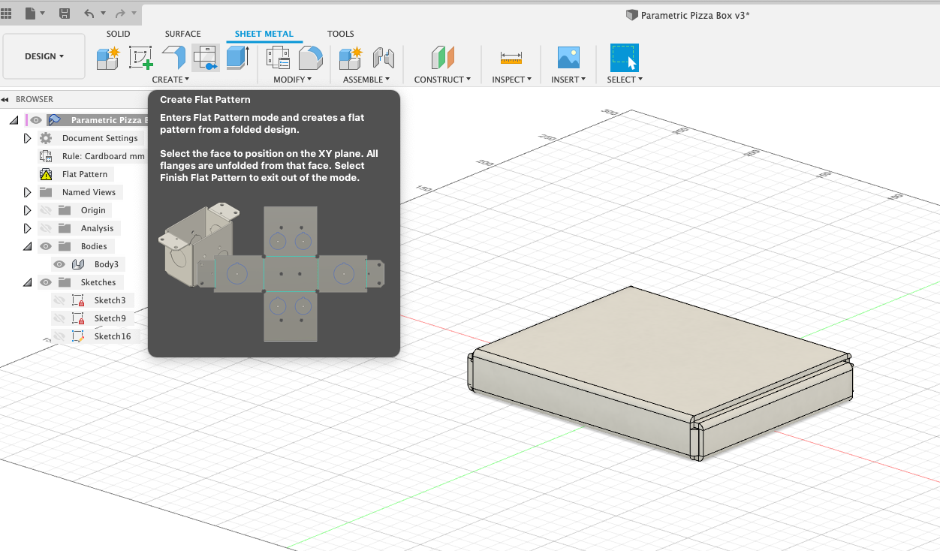This screenshot has height=551, width=940.
Task: Show Sketch9 using its eye icon
Action: tap(59, 318)
